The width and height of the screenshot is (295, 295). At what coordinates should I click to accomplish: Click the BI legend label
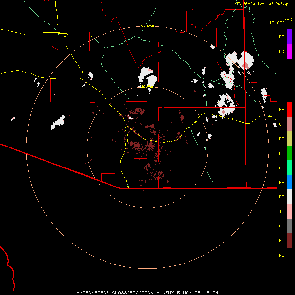282,241
